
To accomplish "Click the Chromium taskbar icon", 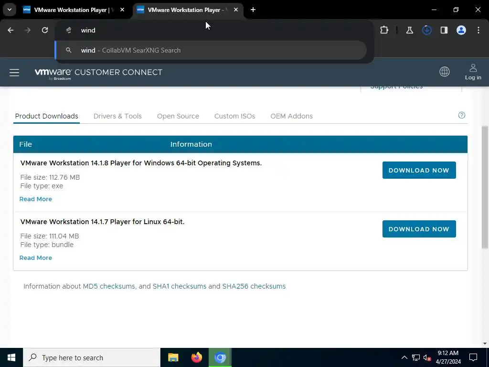I will pyautogui.click(x=220, y=357).
